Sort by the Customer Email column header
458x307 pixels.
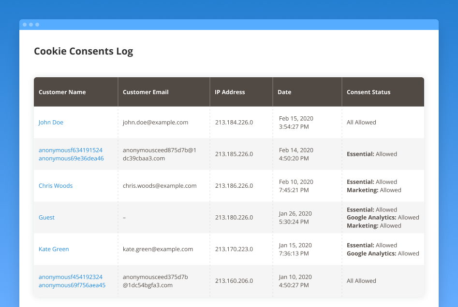coord(147,92)
